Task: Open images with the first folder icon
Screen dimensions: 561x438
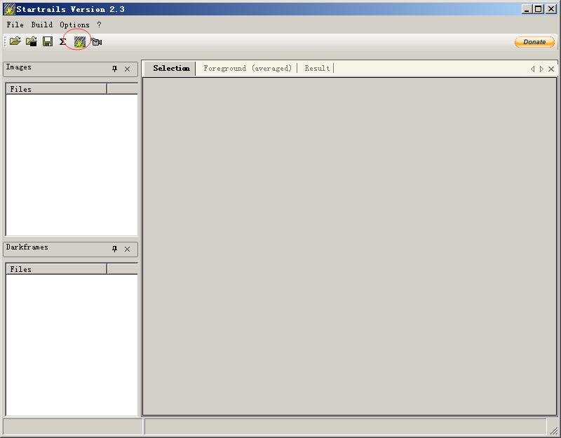Action: [15, 41]
